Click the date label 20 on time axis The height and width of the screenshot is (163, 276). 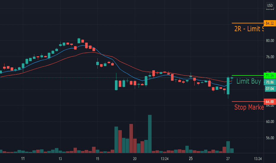click(135, 159)
